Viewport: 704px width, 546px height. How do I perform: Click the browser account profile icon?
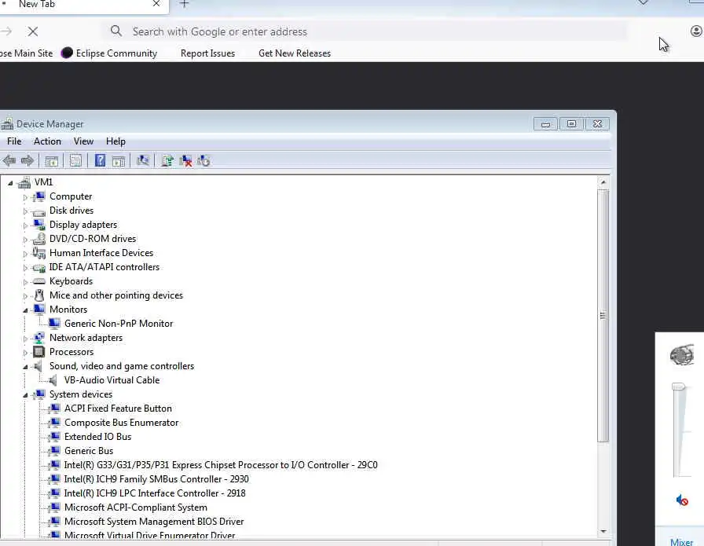(696, 31)
